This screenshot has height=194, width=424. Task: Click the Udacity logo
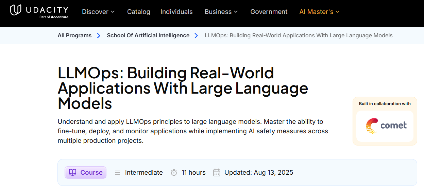pos(39,11)
